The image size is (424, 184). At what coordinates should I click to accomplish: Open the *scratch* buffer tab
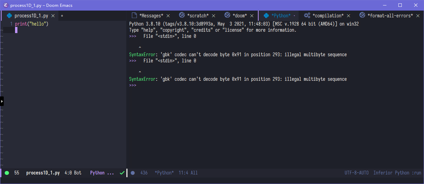click(197, 16)
